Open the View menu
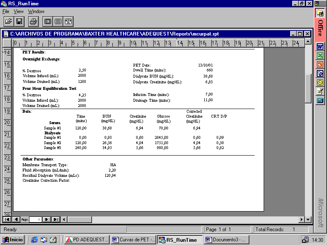 click(18, 11)
